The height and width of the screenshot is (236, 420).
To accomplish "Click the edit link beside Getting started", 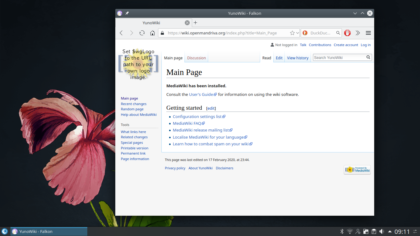I will 211,108.
